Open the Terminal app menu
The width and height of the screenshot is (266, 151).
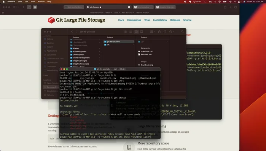11,2
